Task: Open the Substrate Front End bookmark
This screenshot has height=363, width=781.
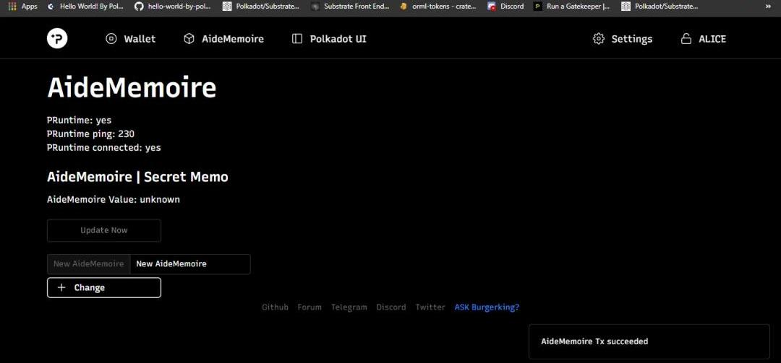Action: pos(350,6)
